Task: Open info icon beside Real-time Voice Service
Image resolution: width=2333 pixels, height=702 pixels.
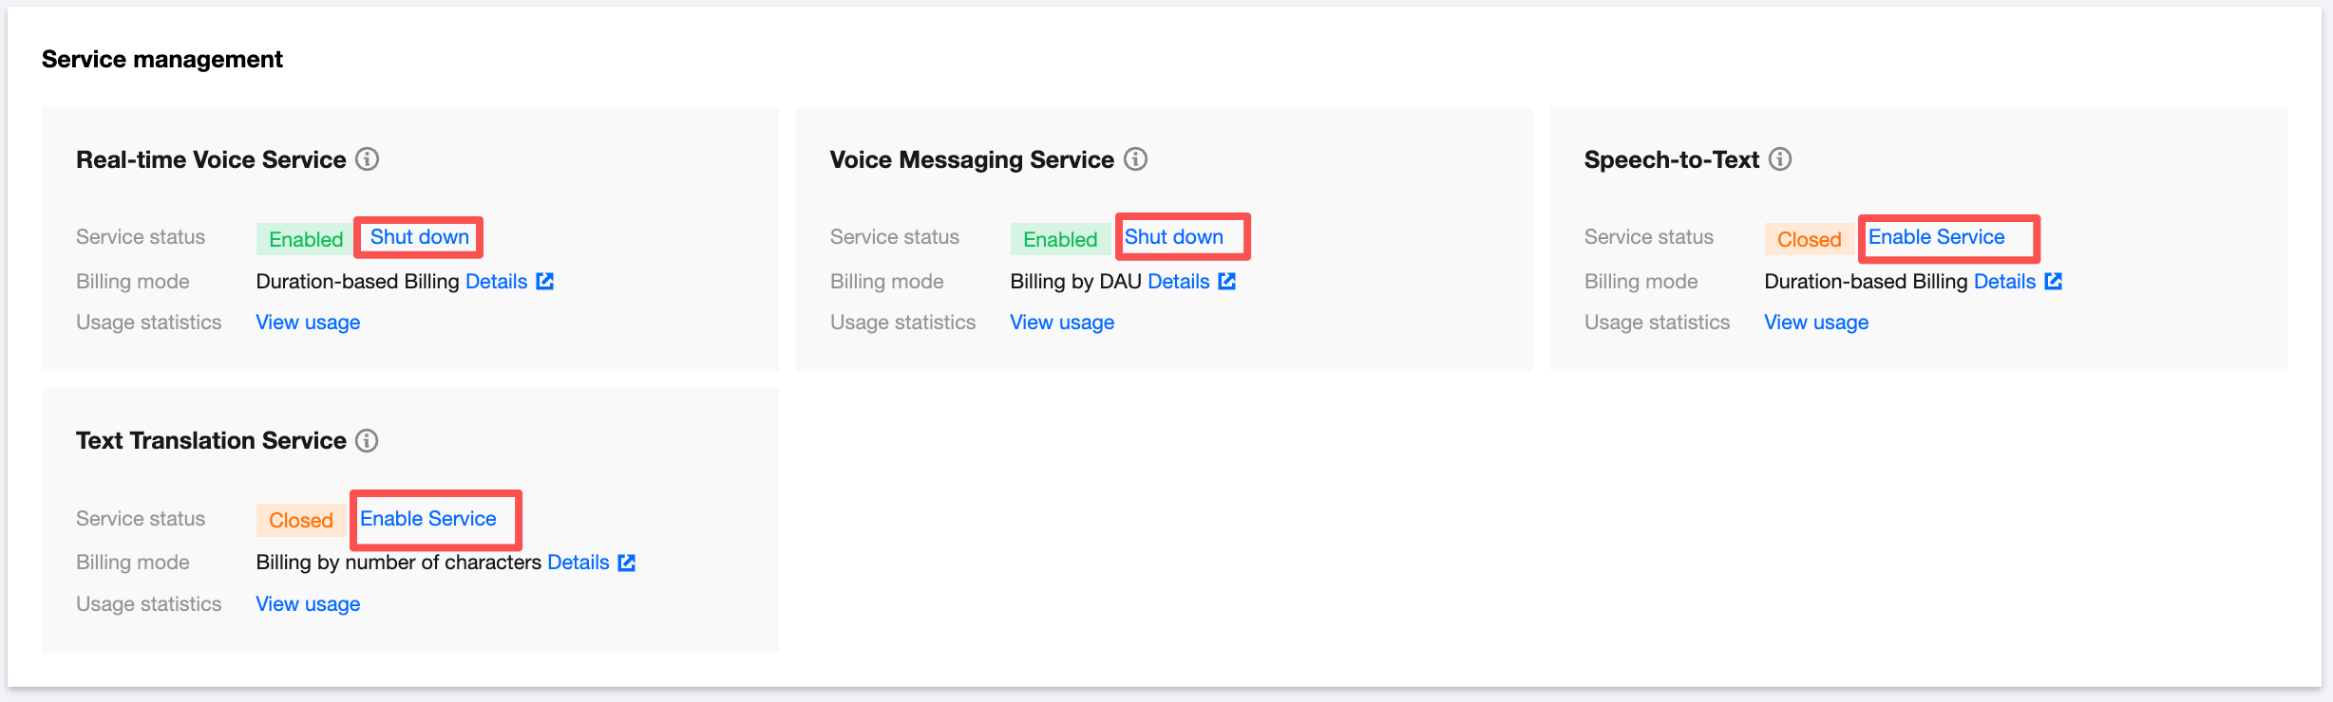Action: click(367, 159)
